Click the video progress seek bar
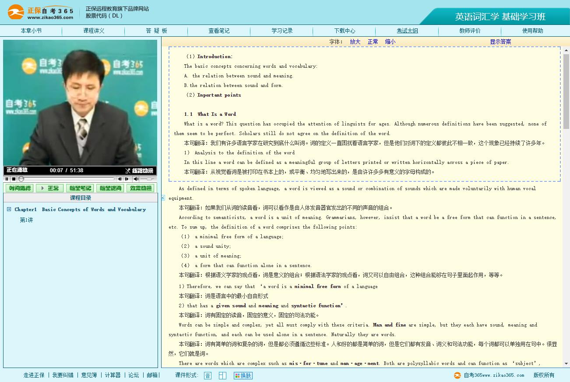The height and width of the screenshot is (382, 570). tap(67, 179)
